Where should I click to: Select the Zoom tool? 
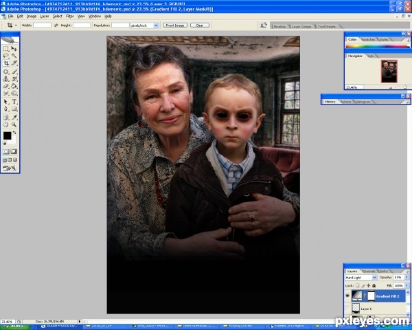point(14,124)
